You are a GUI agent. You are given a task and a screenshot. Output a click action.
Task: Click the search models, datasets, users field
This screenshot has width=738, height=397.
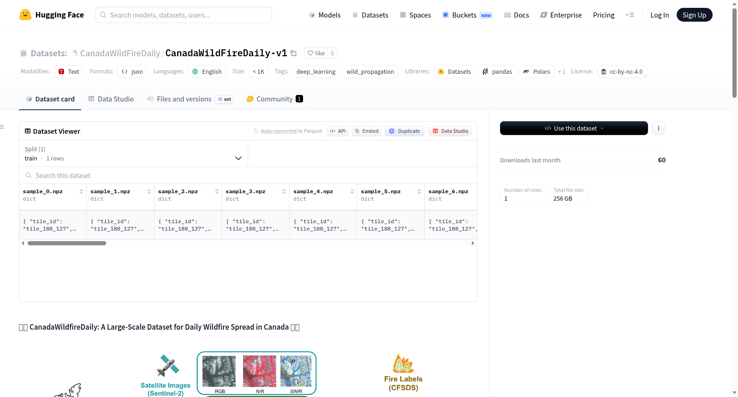coord(184,15)
